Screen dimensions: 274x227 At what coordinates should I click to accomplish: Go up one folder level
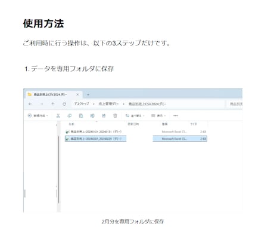[x=53, y=104]
